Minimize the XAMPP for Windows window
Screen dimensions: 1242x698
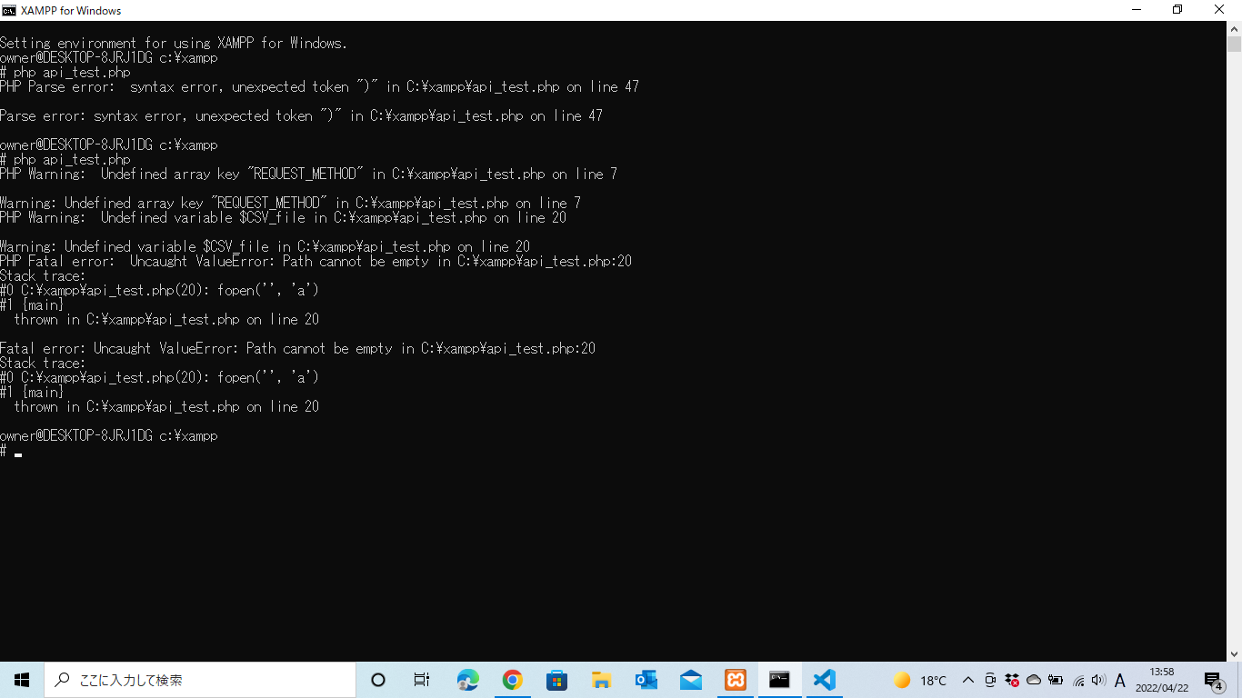1136,10
